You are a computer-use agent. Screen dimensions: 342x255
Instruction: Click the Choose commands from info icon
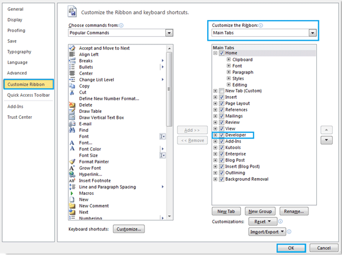pos(121,25)
